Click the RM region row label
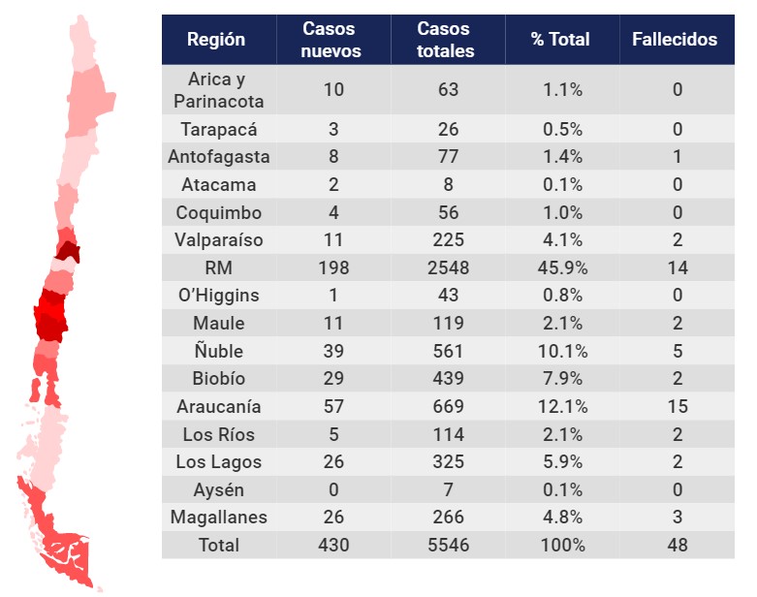 click(x=219, y=267)
